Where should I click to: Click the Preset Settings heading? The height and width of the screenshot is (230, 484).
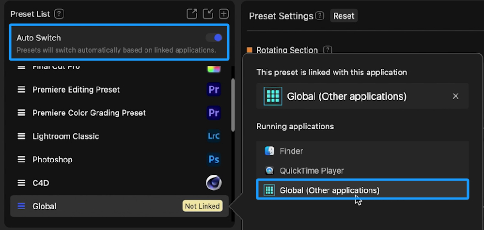(281, 16)
